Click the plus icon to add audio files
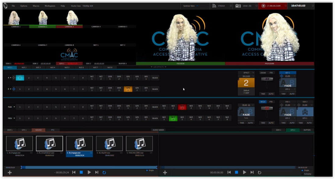Viewport: 335px width, 179px height. [x=9, y=172]
